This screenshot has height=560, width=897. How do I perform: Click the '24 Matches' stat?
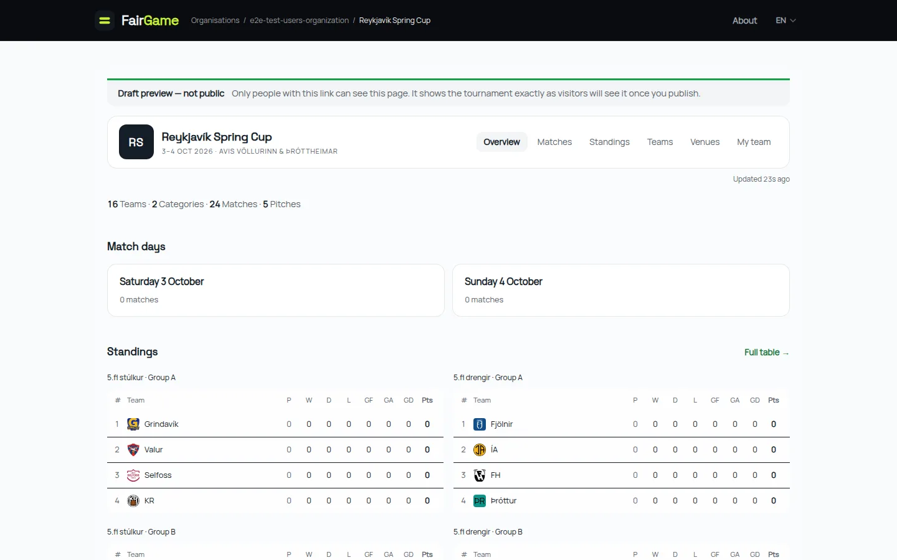(234, 204)
